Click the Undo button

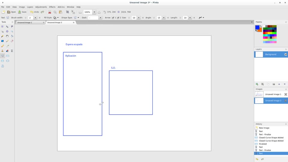34,12
